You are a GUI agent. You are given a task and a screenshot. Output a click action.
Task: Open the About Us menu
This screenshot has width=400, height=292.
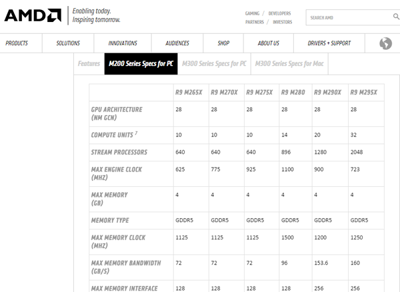coord(268,43)
